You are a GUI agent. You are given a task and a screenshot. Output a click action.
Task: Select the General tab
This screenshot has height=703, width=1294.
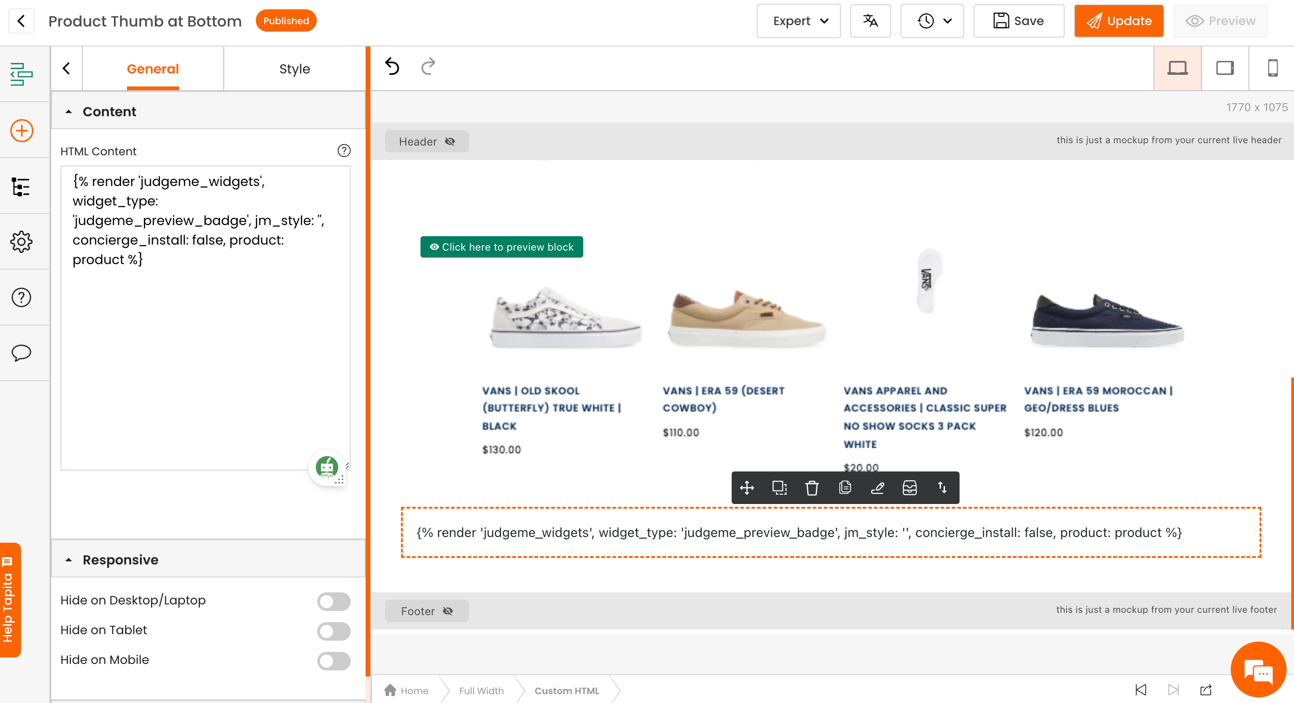pos(153,69)
